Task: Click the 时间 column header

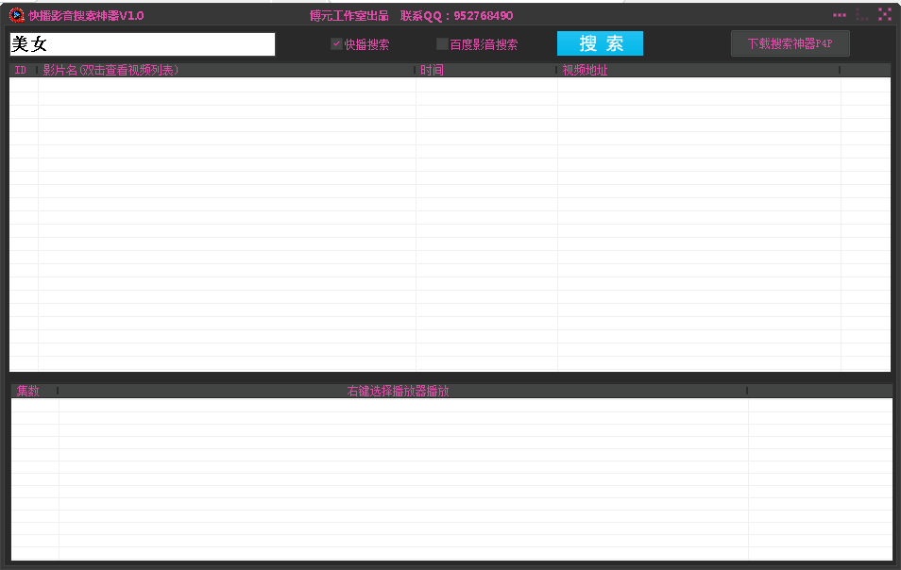Action: 485,70
